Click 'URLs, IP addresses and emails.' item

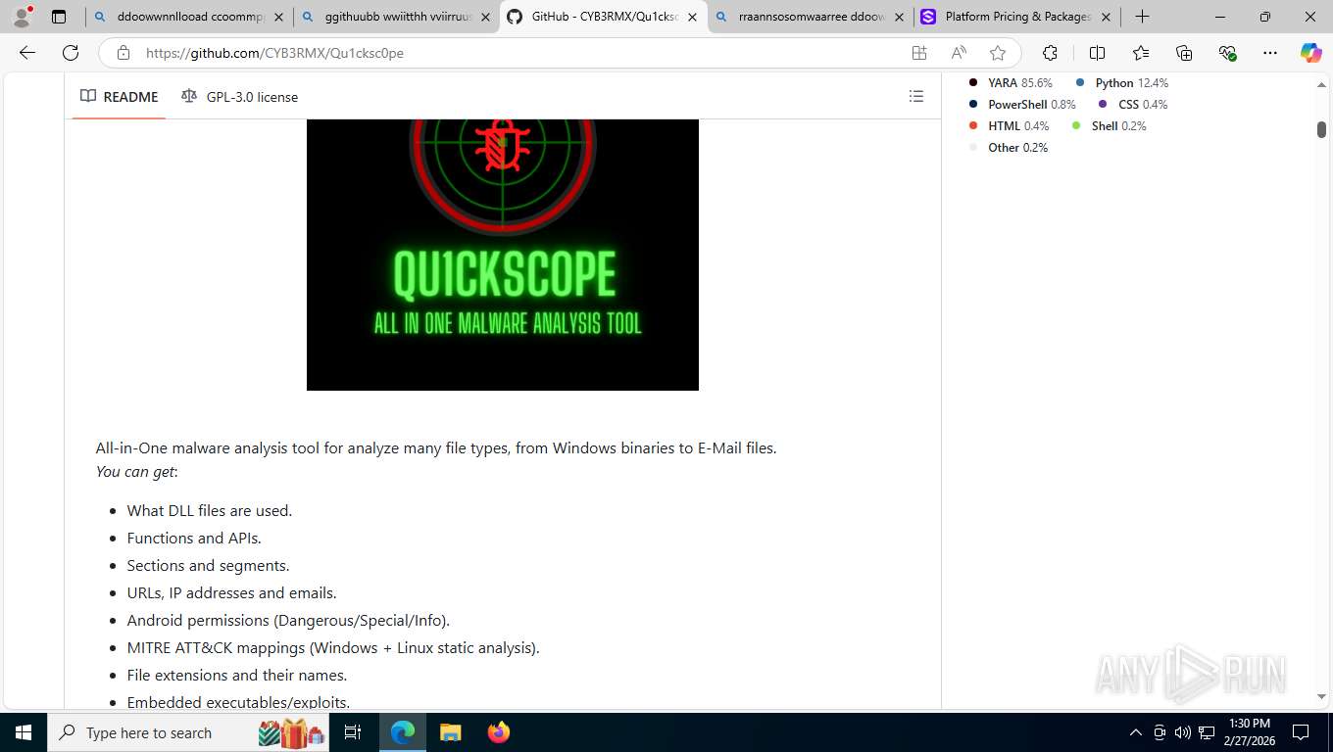pos(231,592)
